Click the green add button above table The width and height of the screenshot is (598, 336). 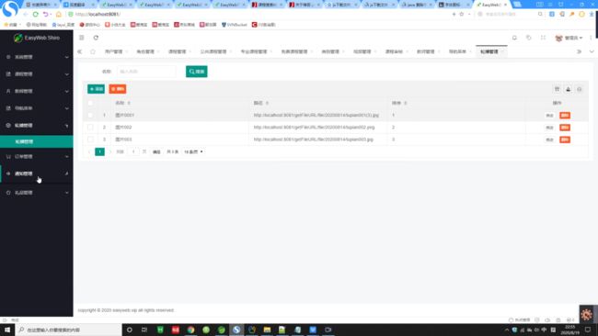click(96, 89)
